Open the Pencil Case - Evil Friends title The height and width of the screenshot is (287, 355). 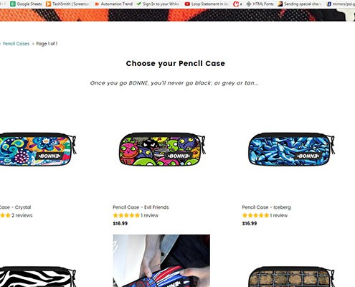point(141,207)
